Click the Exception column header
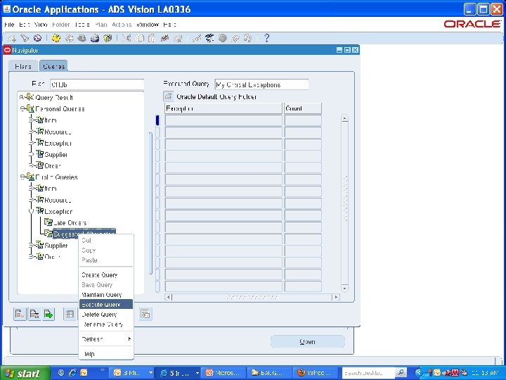506x380 pixels. tap(223, 108)
